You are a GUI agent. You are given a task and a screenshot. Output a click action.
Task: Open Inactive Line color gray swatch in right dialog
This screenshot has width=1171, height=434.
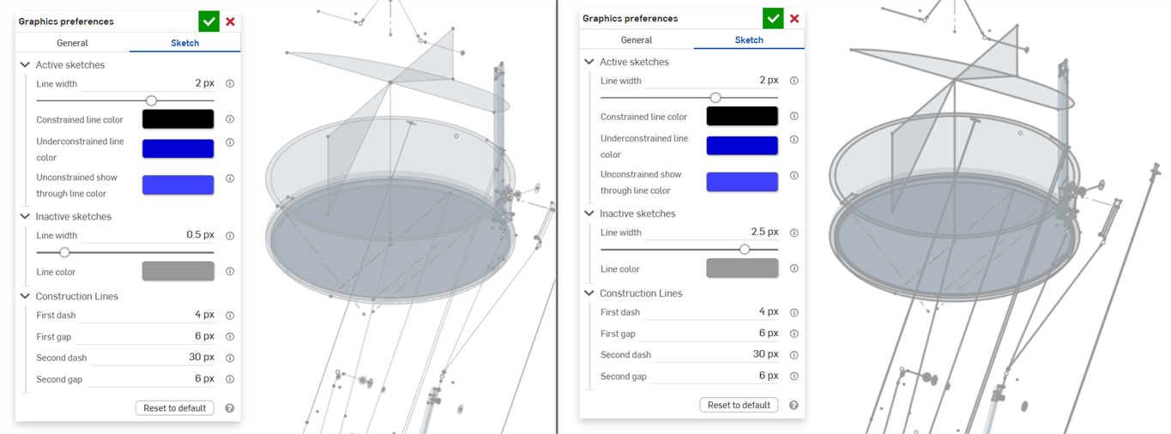tap(742, 268)
